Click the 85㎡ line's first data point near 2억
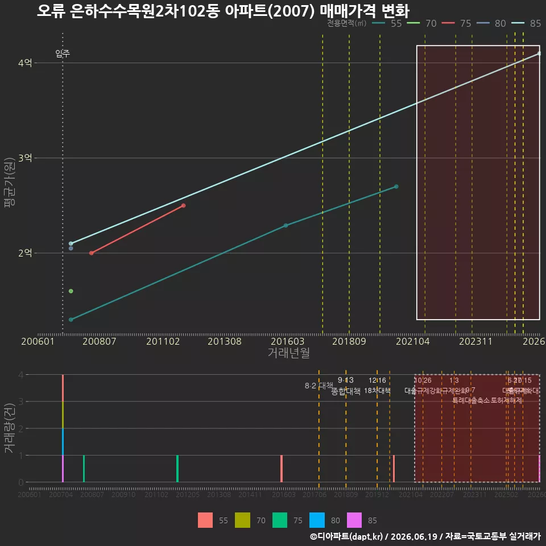546x546 pixels. click(71, 243)
